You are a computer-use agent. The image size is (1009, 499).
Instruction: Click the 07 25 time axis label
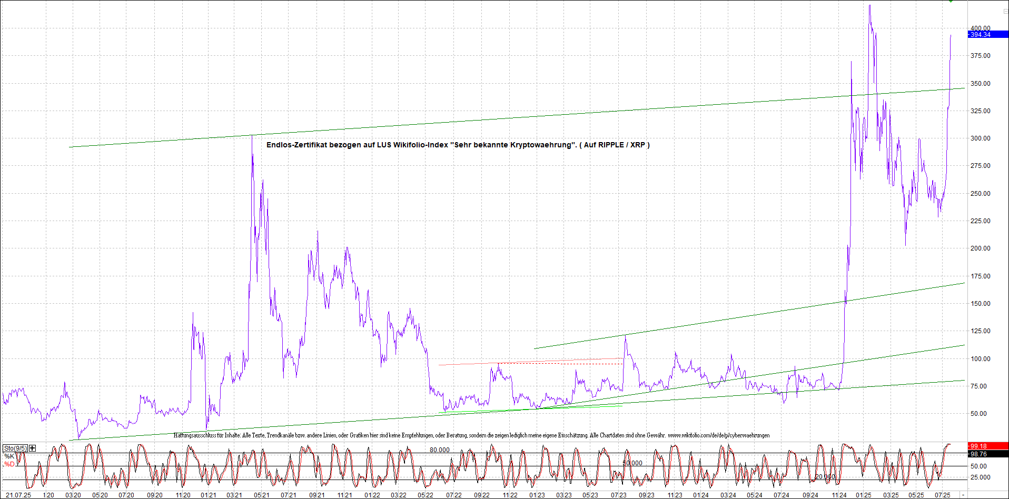pyautogui.click(x=943, y=495)
